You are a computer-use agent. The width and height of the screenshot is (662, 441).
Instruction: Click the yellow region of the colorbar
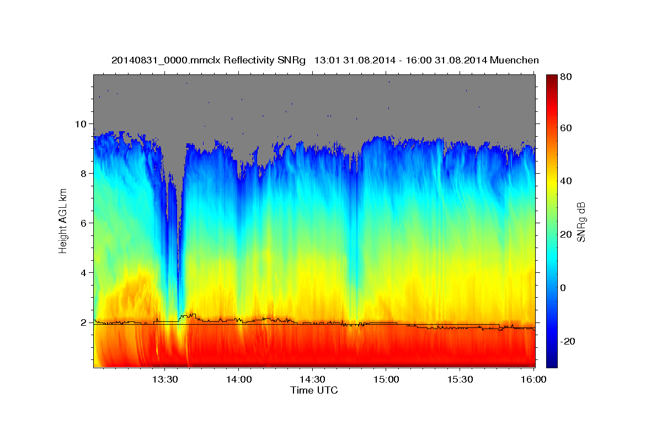552,182
